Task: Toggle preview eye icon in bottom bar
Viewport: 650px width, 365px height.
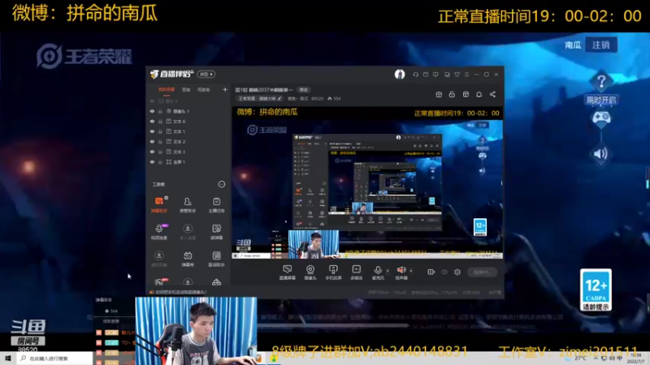Action: [x=444, y=272]
